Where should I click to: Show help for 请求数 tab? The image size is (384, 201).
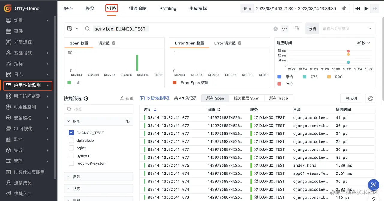coord(114,43)
